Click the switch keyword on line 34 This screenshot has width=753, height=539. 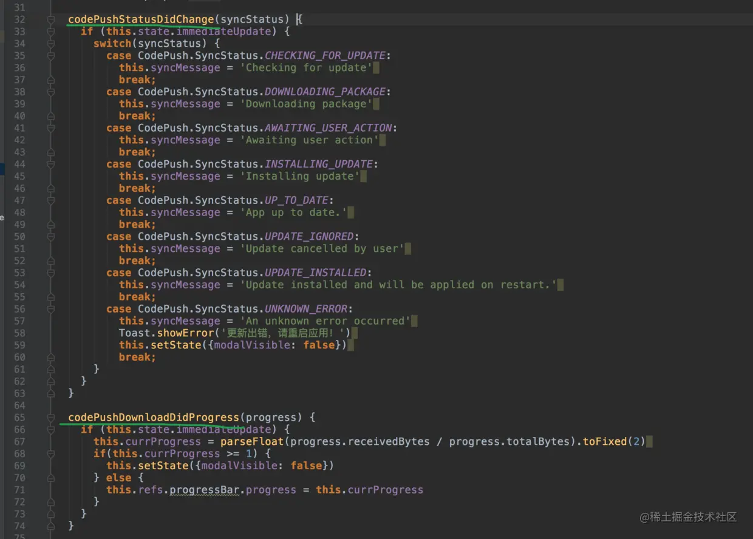coord(112,44)
